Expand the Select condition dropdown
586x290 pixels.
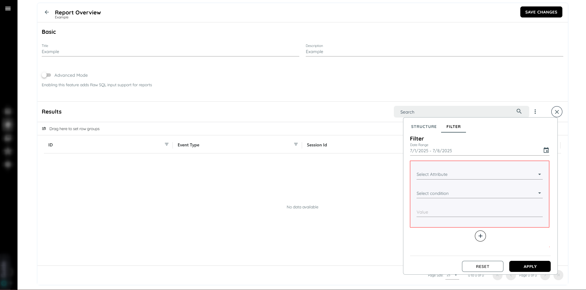coord(479,193)
